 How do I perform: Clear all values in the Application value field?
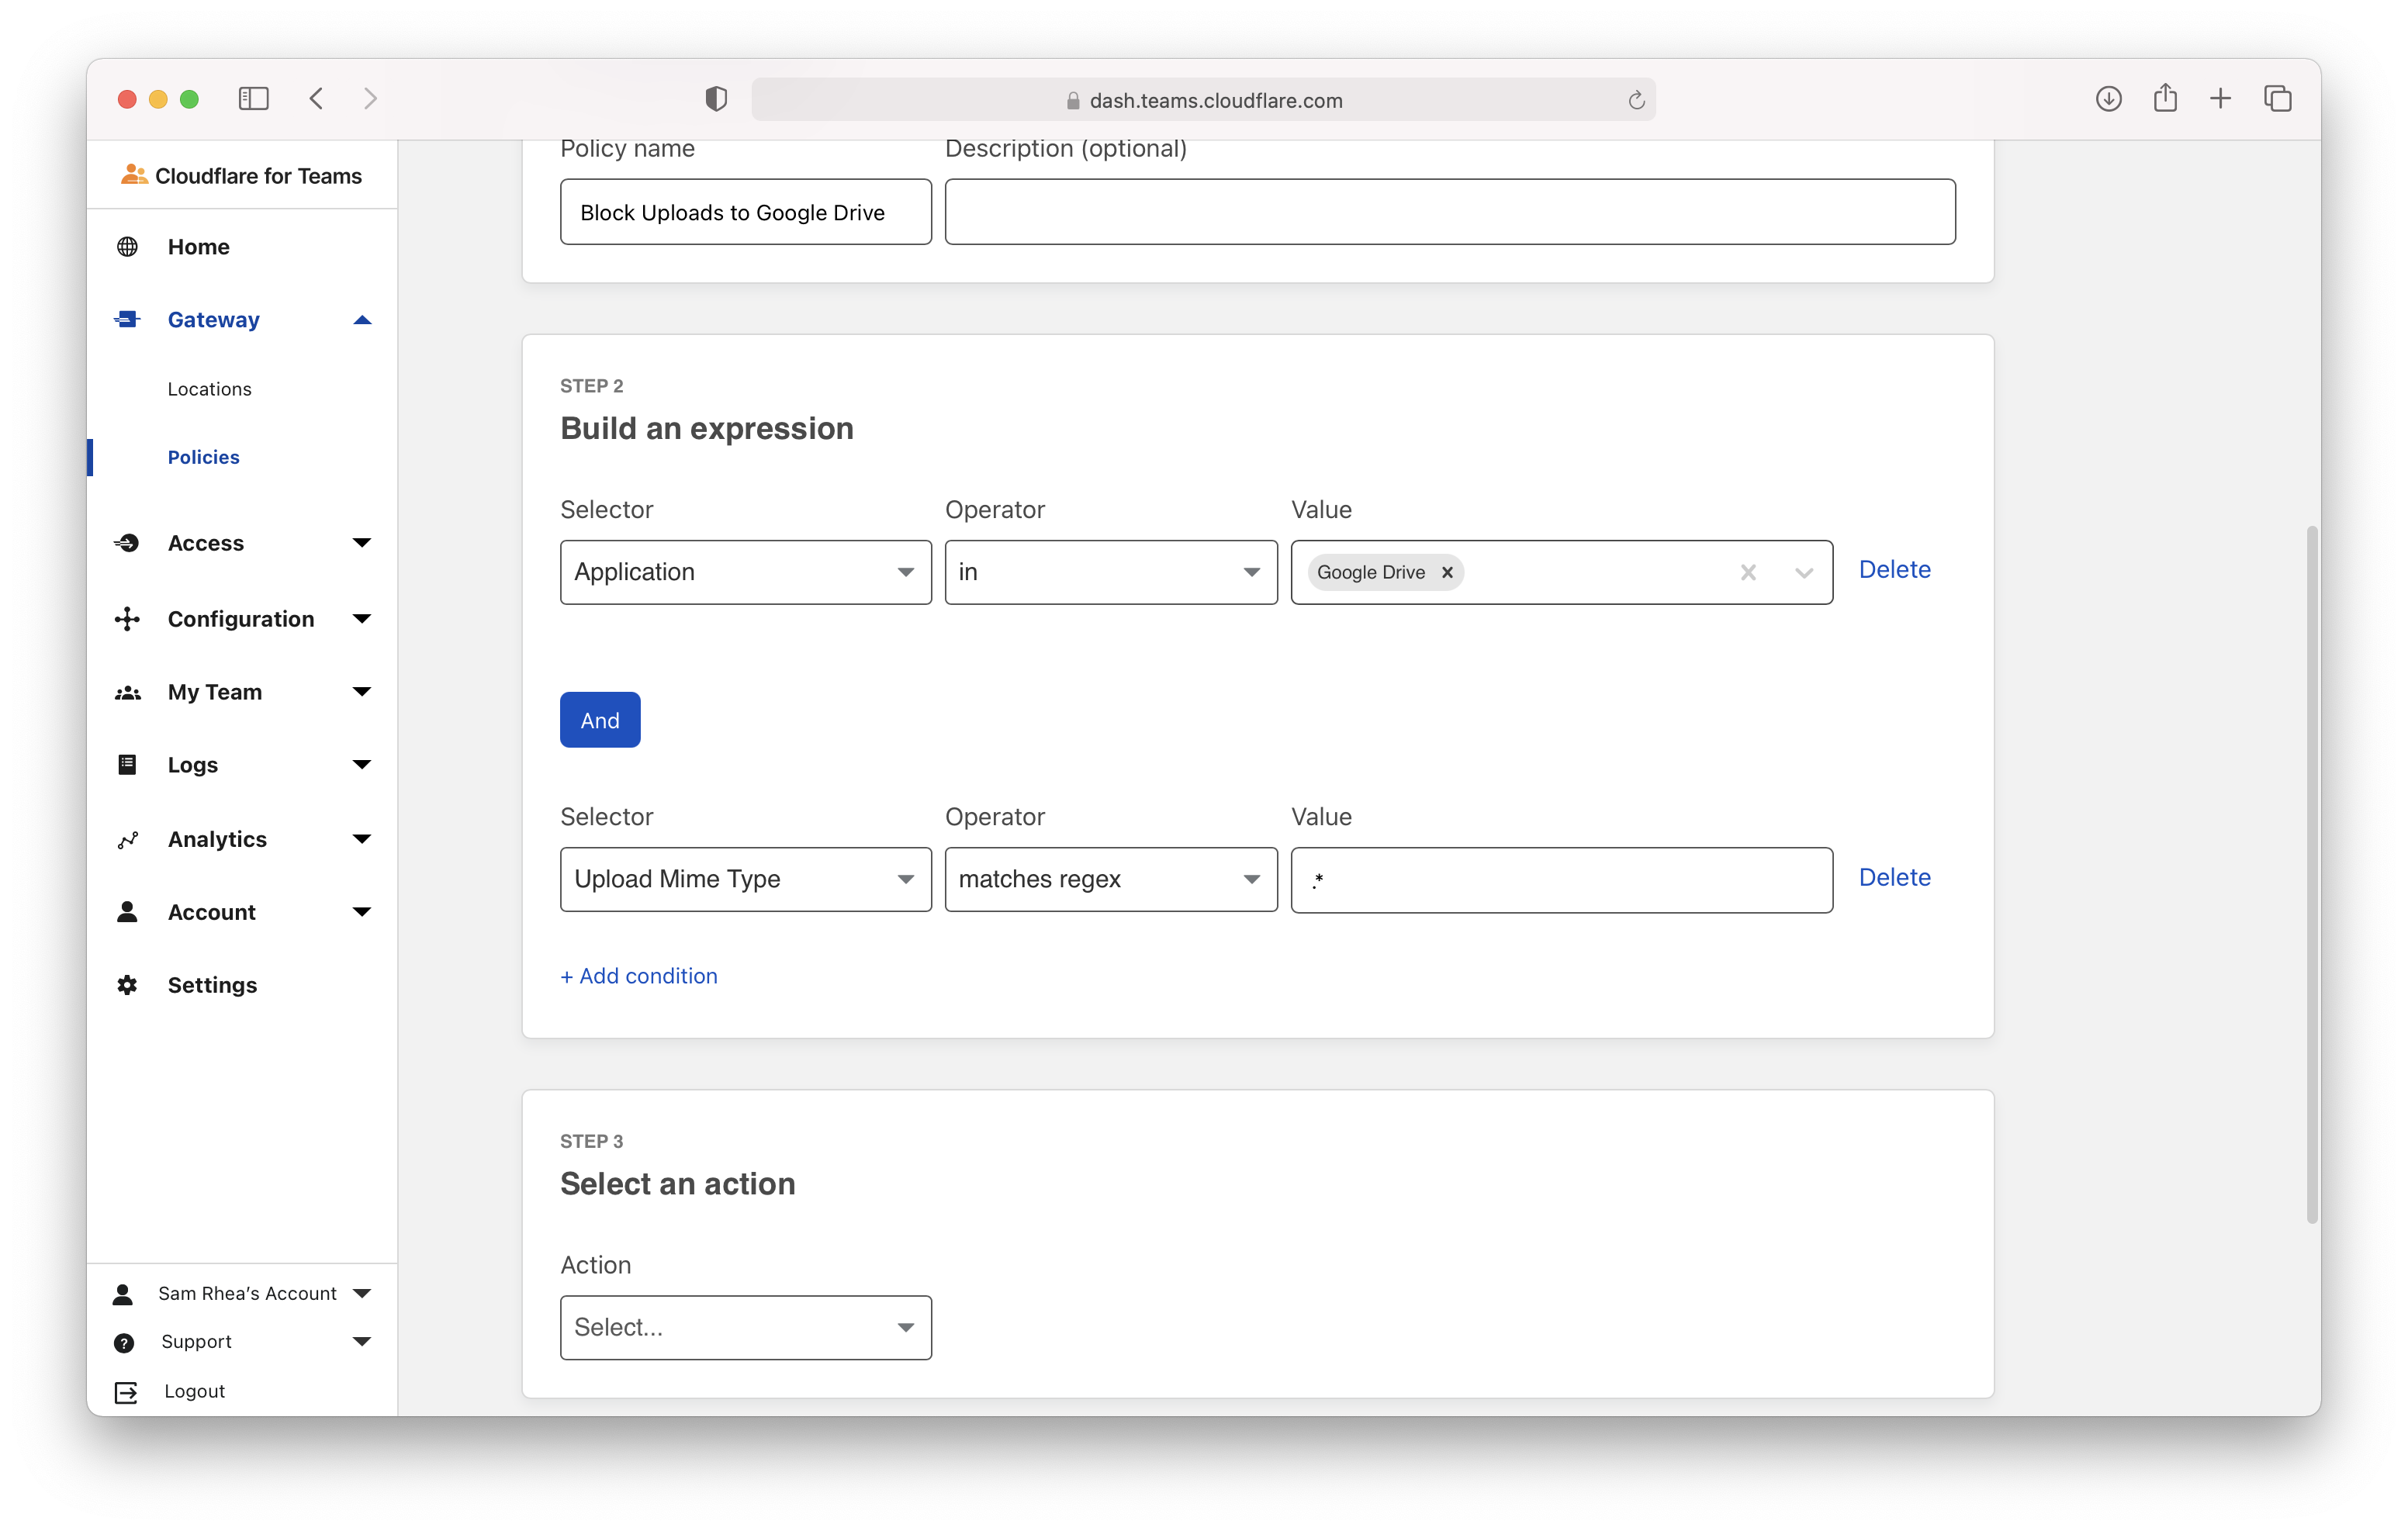1748,573
